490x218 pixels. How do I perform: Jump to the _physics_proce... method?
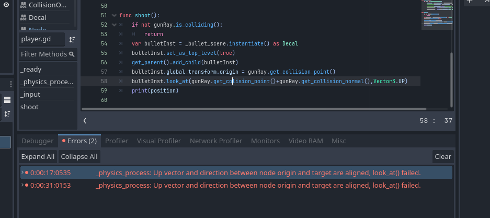point(48,82)
